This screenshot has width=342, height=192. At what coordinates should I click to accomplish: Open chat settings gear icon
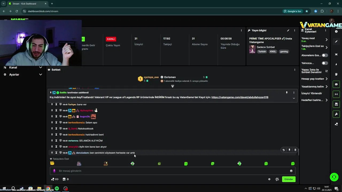pyautogui.click(x=269, y=179)
